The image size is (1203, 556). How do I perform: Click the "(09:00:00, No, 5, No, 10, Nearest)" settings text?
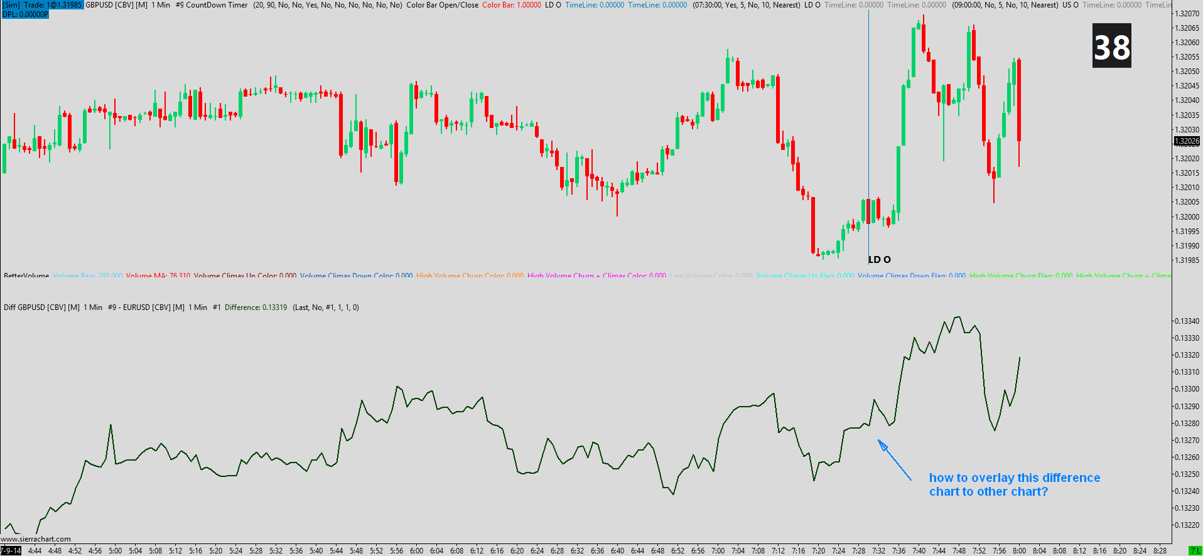click(1005, 5)
